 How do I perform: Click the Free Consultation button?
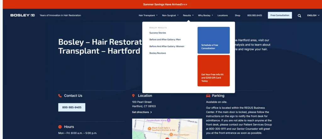click(280, 15)
